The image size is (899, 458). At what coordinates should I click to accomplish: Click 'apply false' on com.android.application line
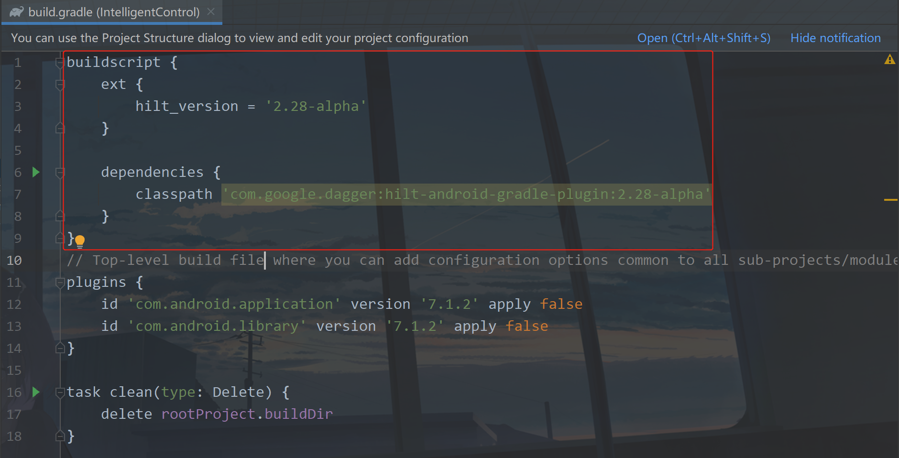coord(535,304)
